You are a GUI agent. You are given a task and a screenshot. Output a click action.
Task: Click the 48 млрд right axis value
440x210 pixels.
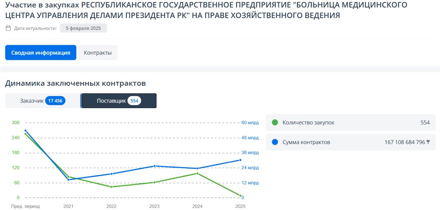click(x=250, y=138)
